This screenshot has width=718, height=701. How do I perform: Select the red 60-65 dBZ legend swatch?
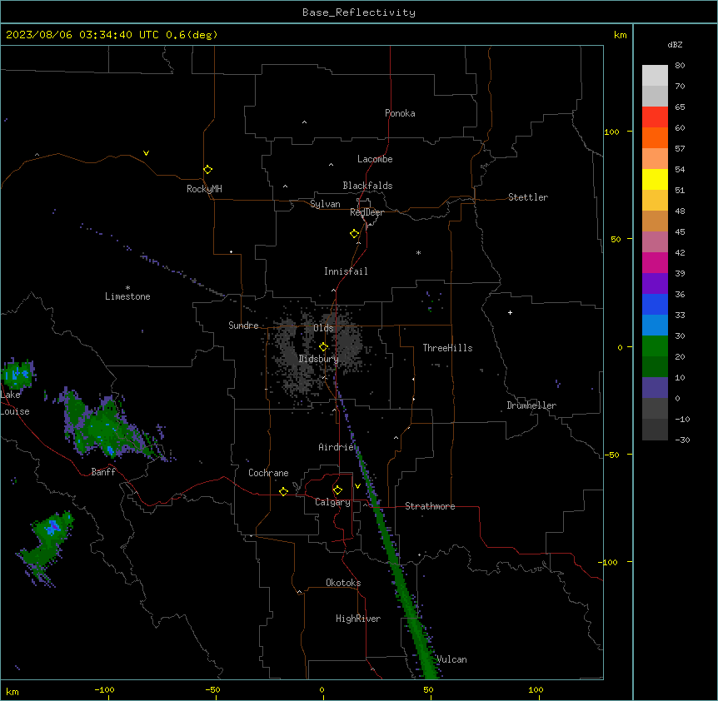(655, 117)
